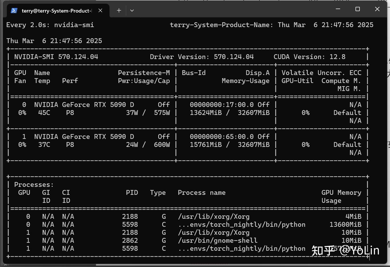Select the terry@terry-System-Product tab title
The image size is (390, 267).
(56, 11)
